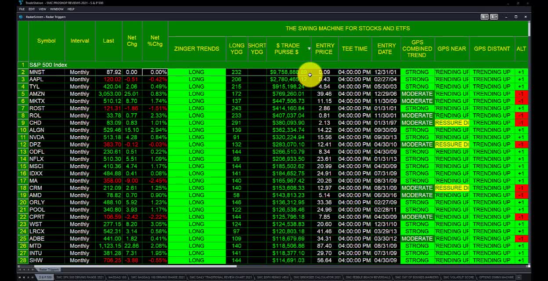Select the NVDA symbol cell

tap(47, 137)
